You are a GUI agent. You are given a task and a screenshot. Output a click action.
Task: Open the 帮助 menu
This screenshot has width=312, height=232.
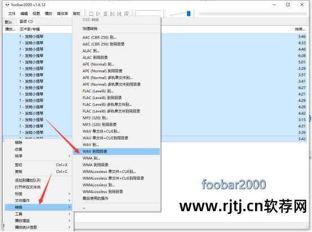(77, 14)
